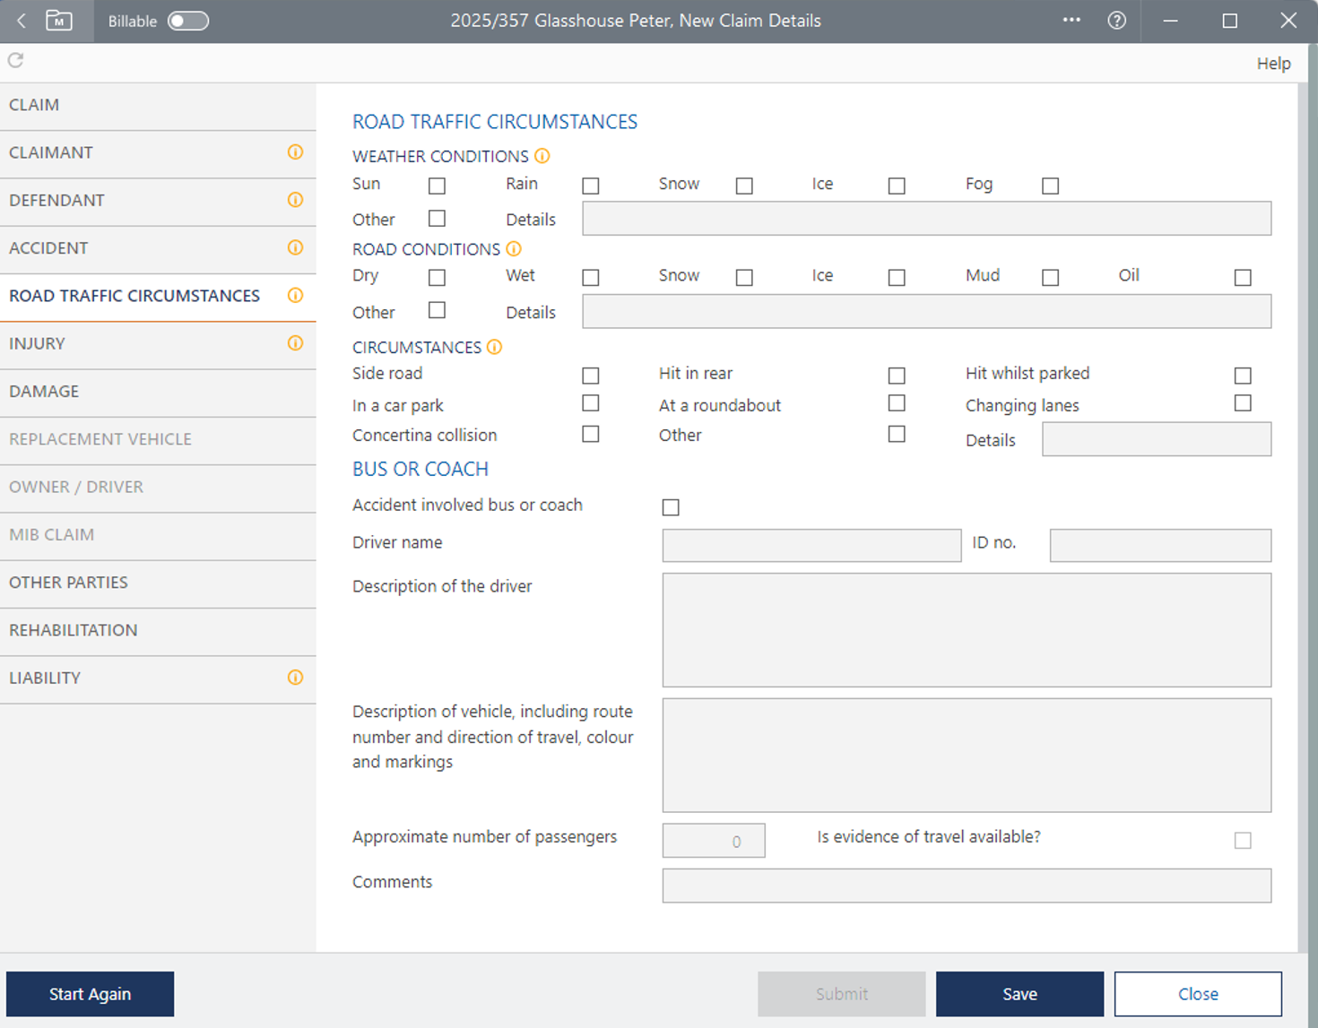
Task: Click the Driver name input field
Action: [x=811, y=545]
